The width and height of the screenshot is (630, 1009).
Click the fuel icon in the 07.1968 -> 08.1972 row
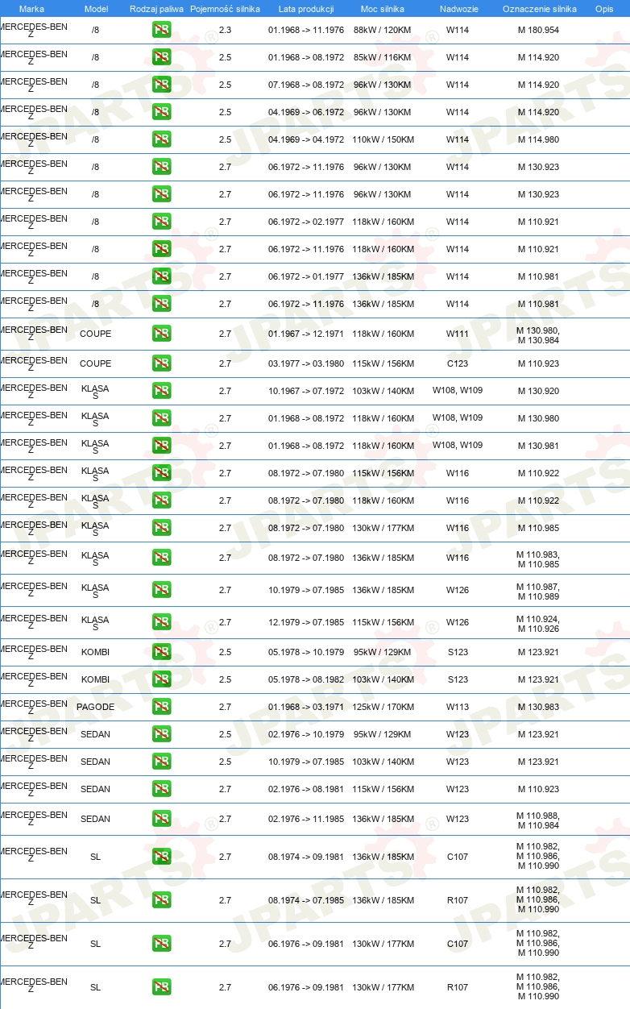tap(161, 85)
